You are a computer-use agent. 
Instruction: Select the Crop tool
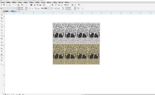pyautogui.click(x=2, y=18)
